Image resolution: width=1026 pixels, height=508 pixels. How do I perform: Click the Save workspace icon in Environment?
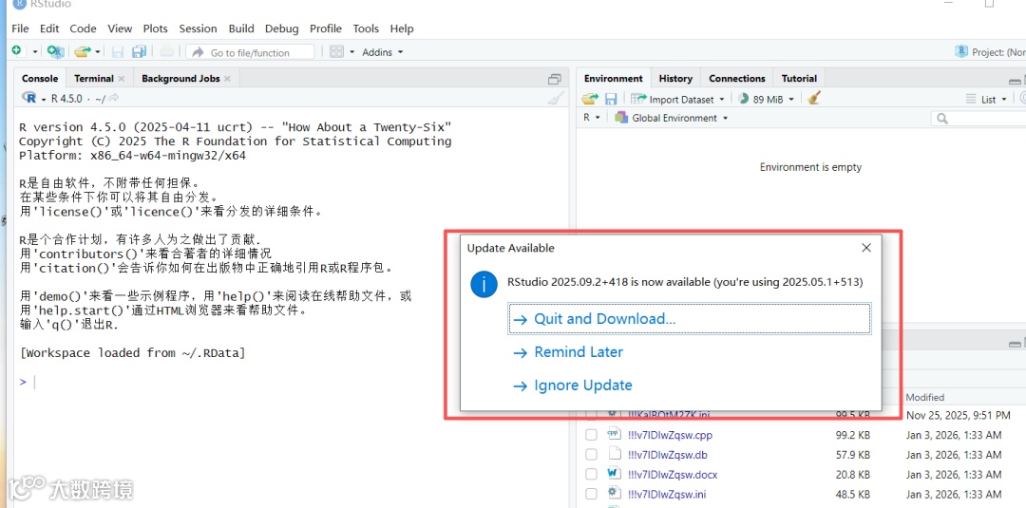click(611, 99)
